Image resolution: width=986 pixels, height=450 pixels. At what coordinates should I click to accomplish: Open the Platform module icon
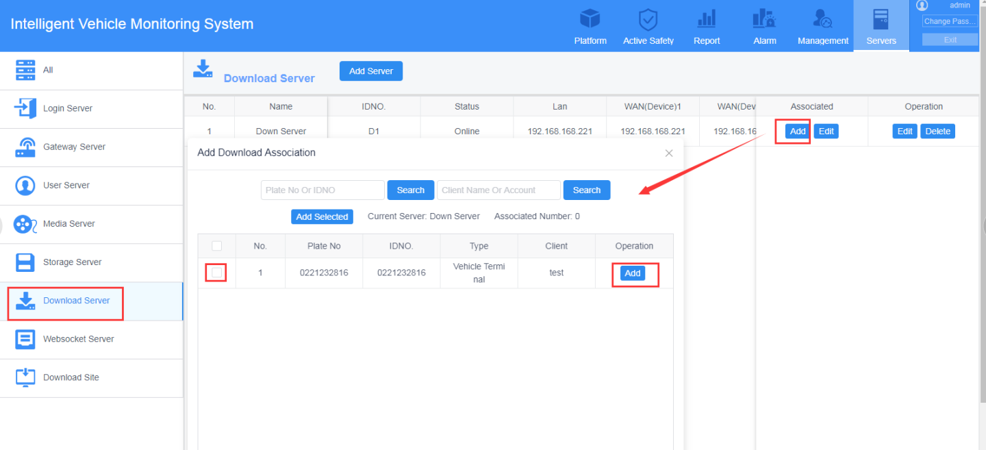pos(590,19)
